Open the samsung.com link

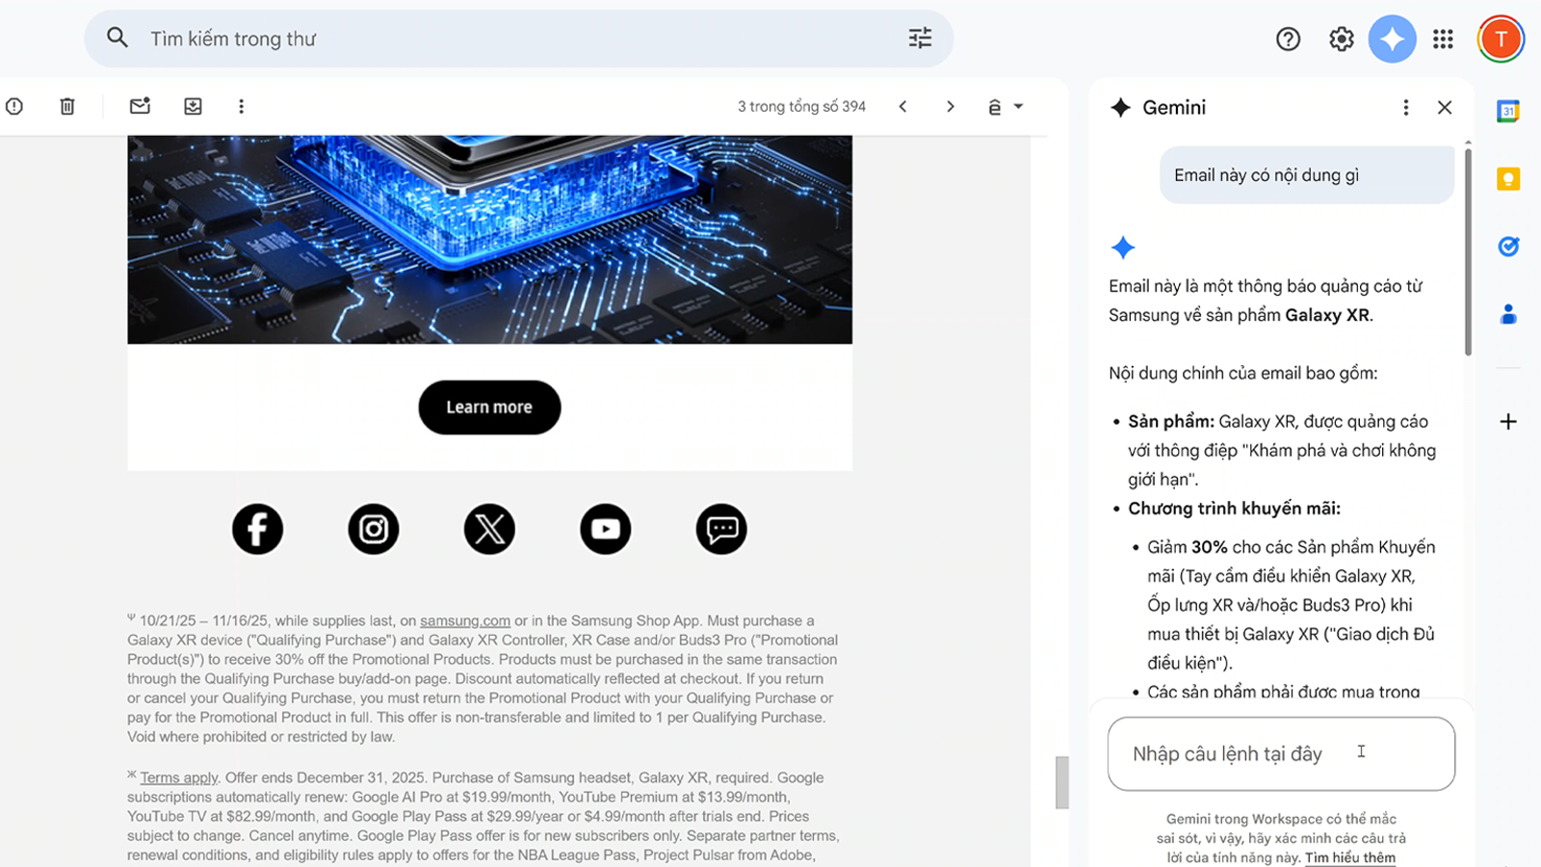tap(465, 621)
